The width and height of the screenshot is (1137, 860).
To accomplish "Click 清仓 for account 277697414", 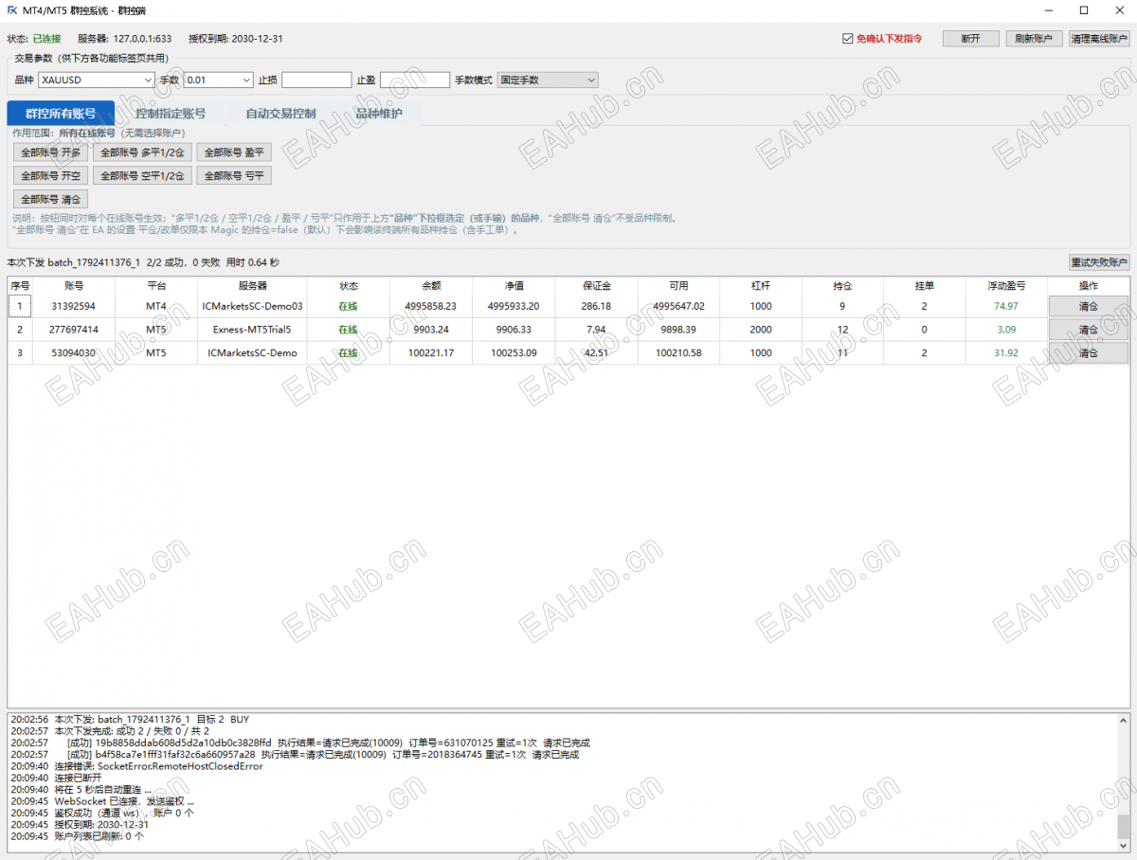I will (1089, 330).
